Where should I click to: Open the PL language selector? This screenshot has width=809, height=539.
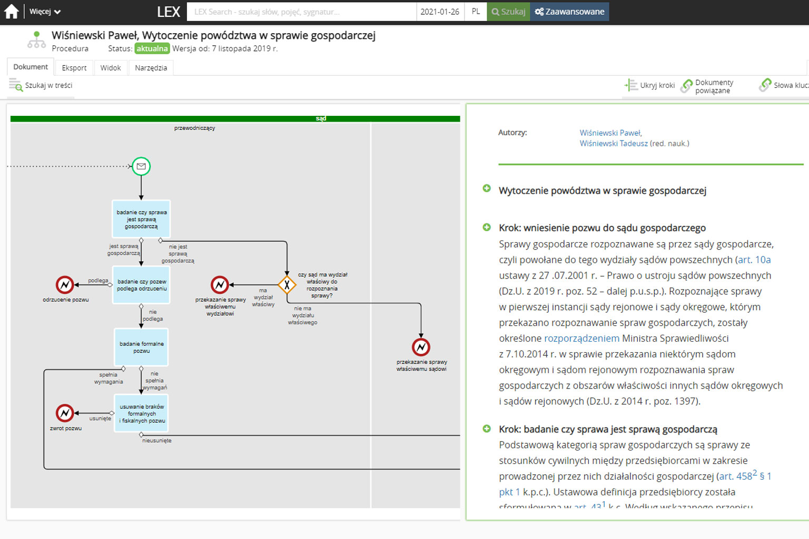pos(476,12)
